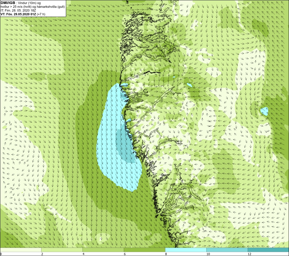Screen dimensions: 289x256
Task: Click the 12+ m/s teal legend swatch
Action: coord(268,250)
